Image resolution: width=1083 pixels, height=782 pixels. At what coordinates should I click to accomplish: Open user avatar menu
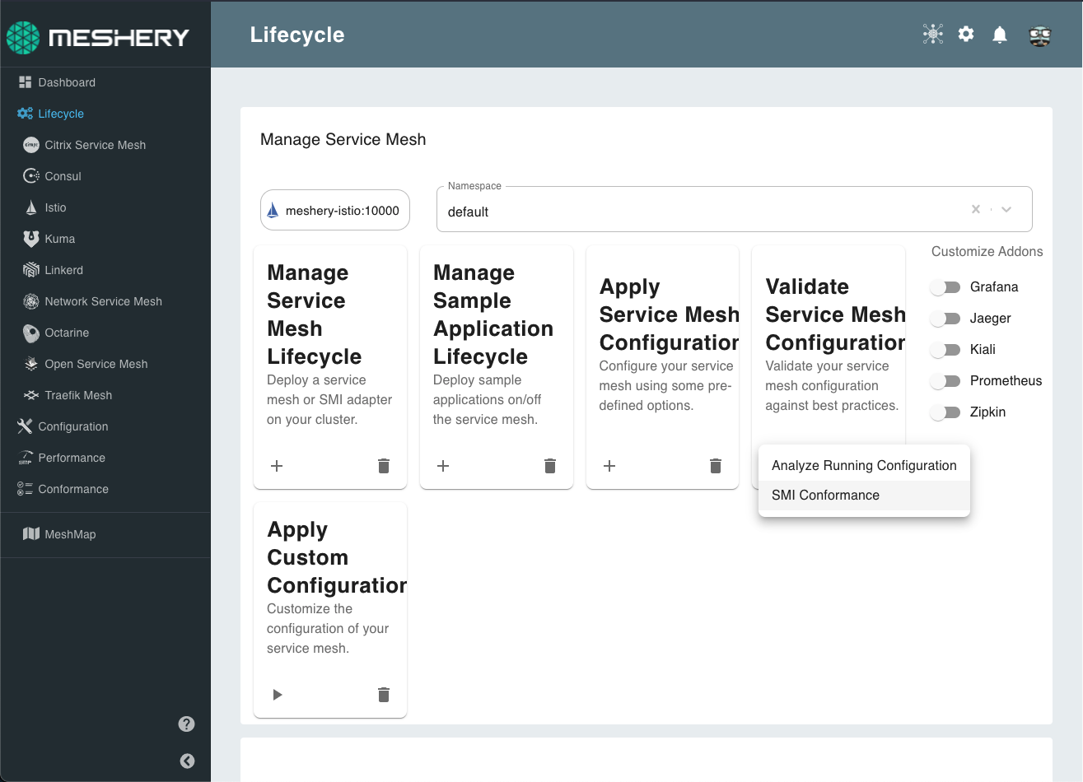click(1040, 35)
